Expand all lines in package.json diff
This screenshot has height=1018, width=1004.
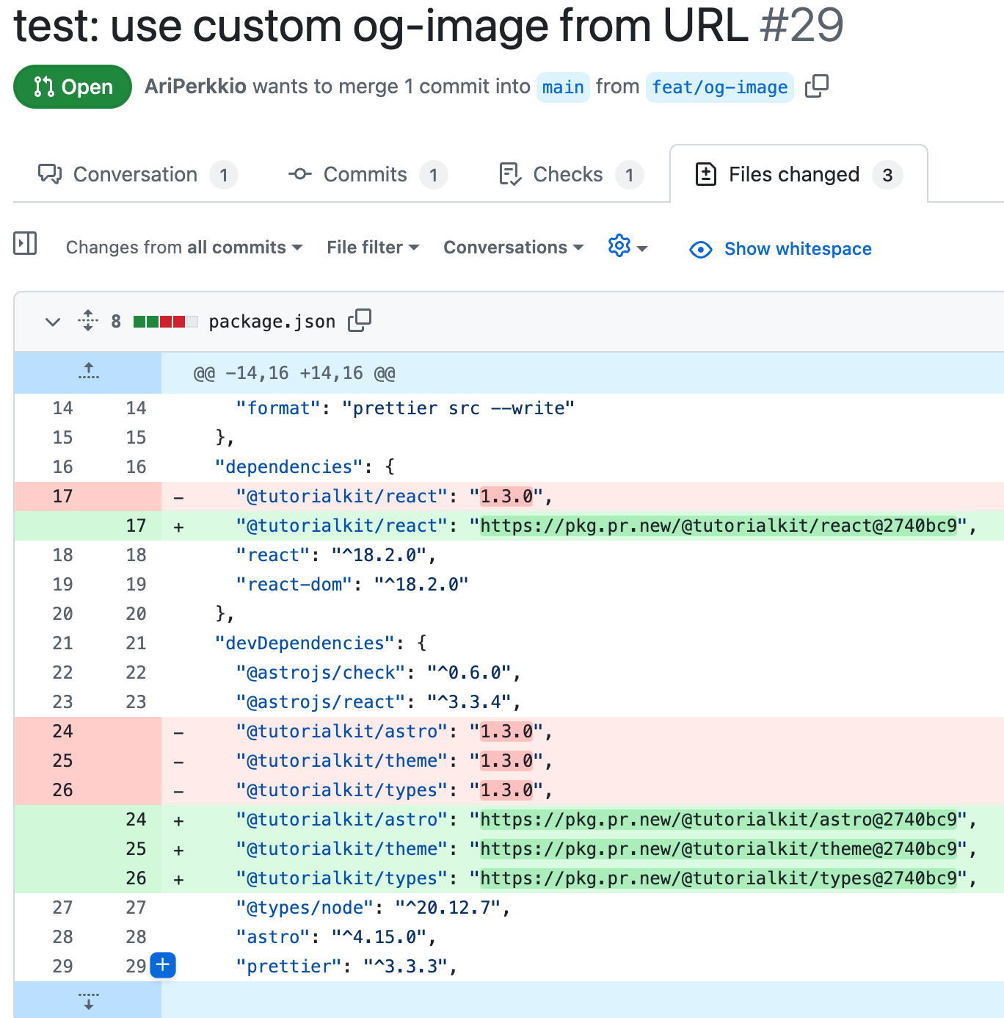(x=88, y=321)
